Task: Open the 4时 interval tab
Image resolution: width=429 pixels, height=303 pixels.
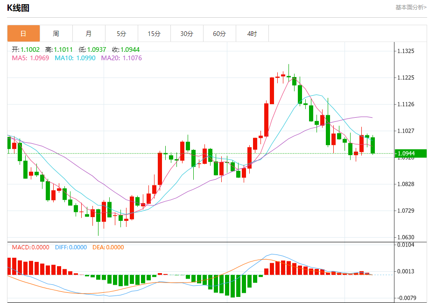Action: tap(252, 34)
